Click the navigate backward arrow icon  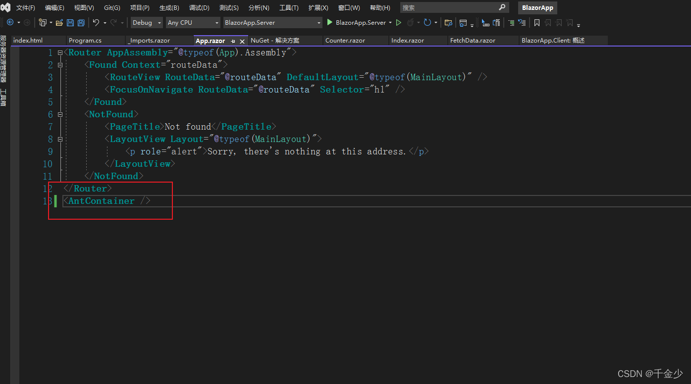click(x=10, y=23)
